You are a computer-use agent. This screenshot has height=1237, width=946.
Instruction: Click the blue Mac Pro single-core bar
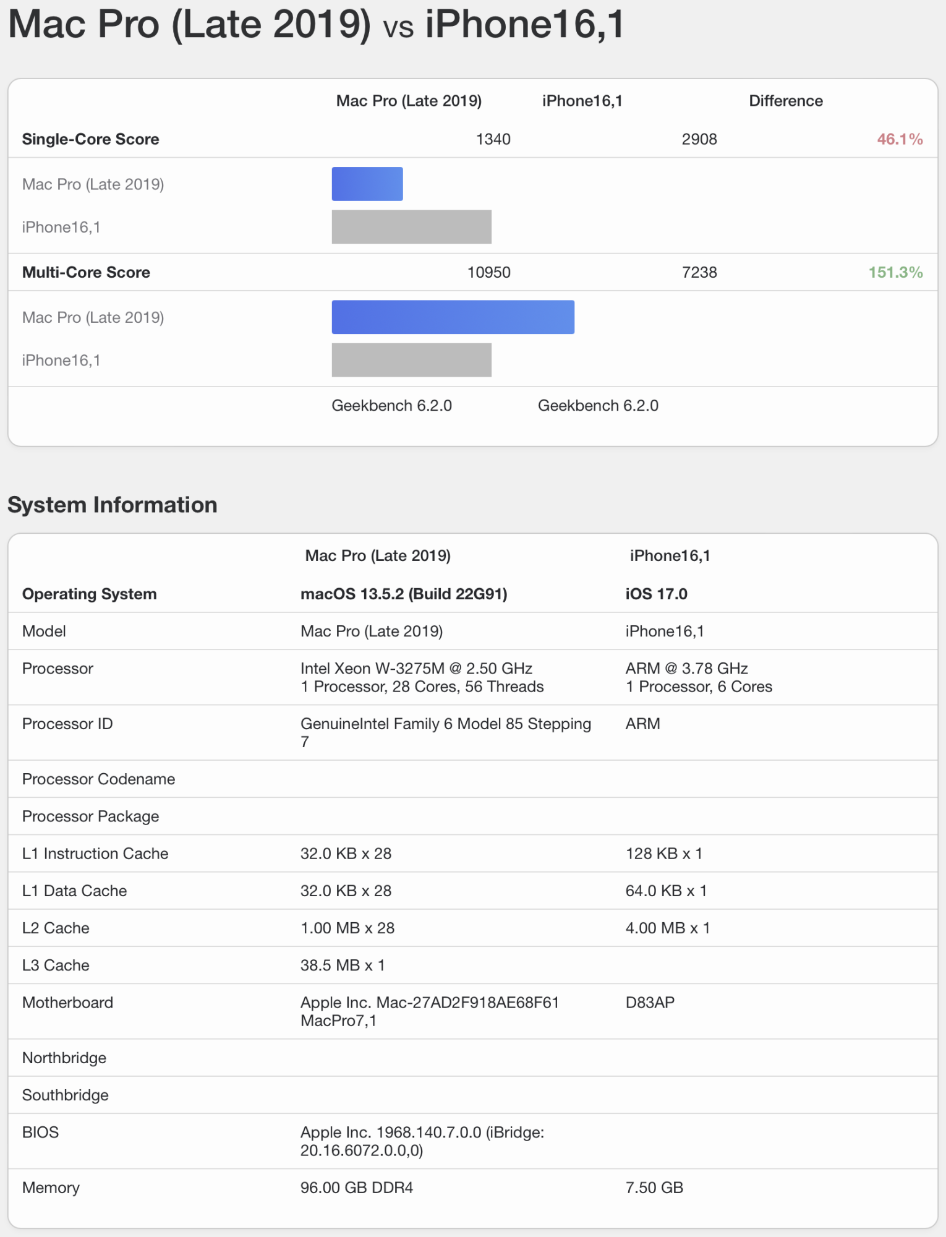[x=367, y=184]
